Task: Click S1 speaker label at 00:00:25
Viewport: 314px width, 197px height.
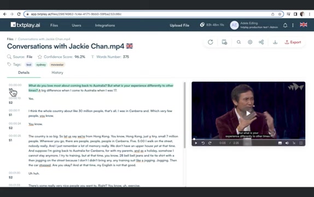Action: (x=10, y=140)
